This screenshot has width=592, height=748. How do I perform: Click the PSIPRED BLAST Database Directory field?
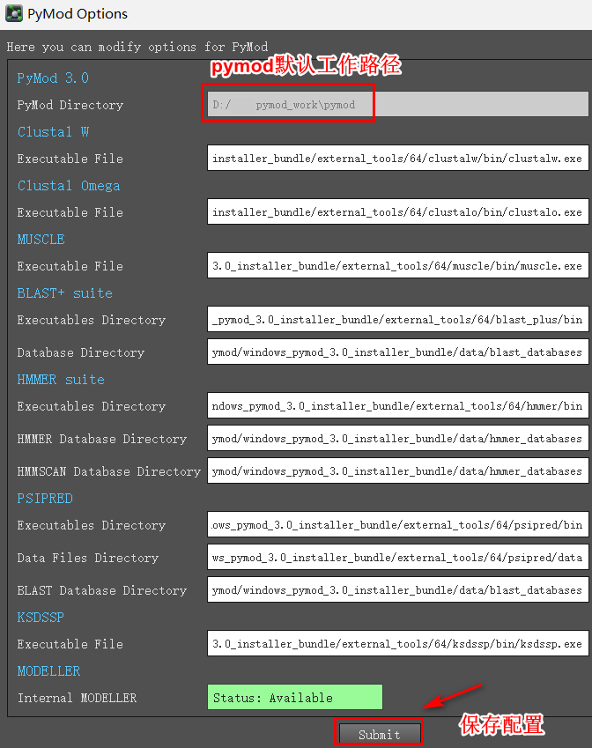[398, 590]
